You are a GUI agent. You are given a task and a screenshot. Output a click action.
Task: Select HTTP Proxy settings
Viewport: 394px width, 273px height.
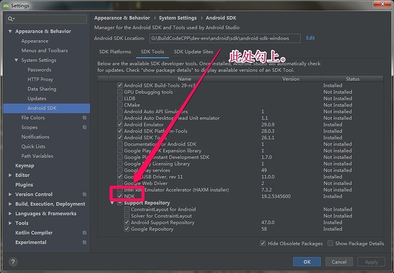(40, 79)
